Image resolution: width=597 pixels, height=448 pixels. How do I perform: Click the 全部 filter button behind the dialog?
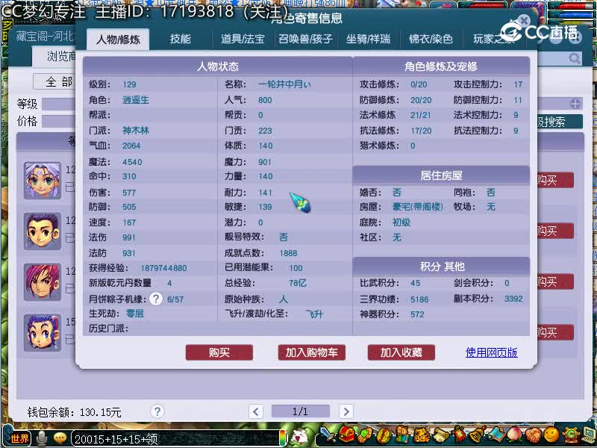[55, 81]
